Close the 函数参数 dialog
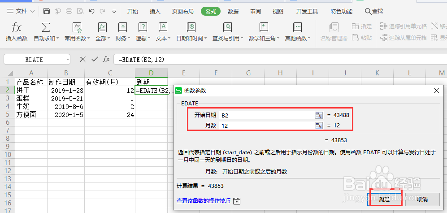The width and height of the screenshot is (447, 213). [436, 91]
